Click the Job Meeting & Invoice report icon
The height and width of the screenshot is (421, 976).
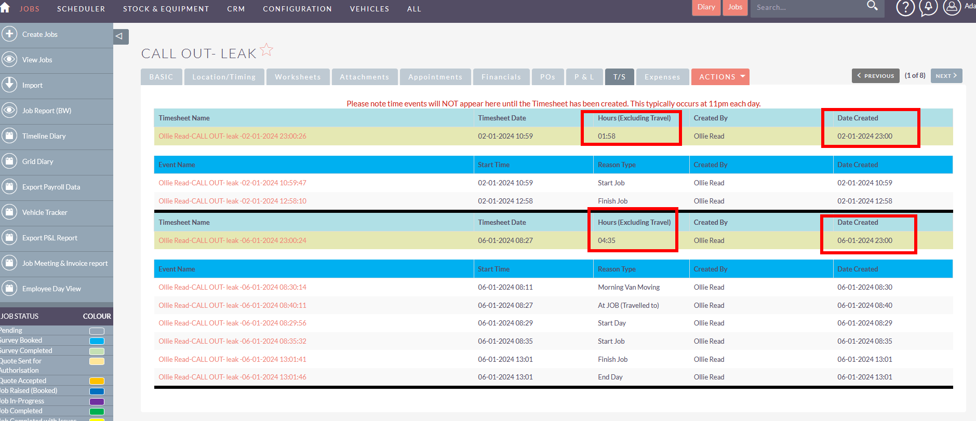click(9, 263)
